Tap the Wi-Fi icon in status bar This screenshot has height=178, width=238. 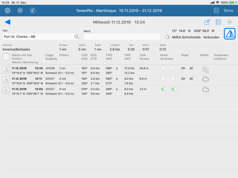click(x=217, y=3)
